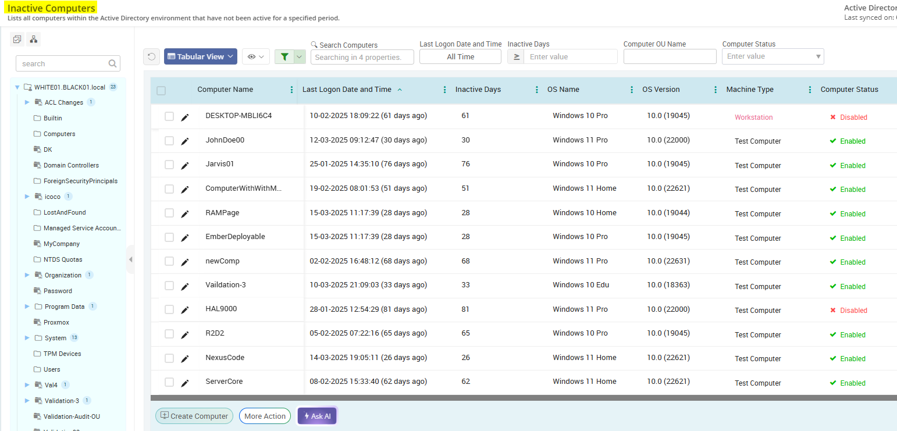Click the Inactive Days column header
897x431 pixels.
478,89
